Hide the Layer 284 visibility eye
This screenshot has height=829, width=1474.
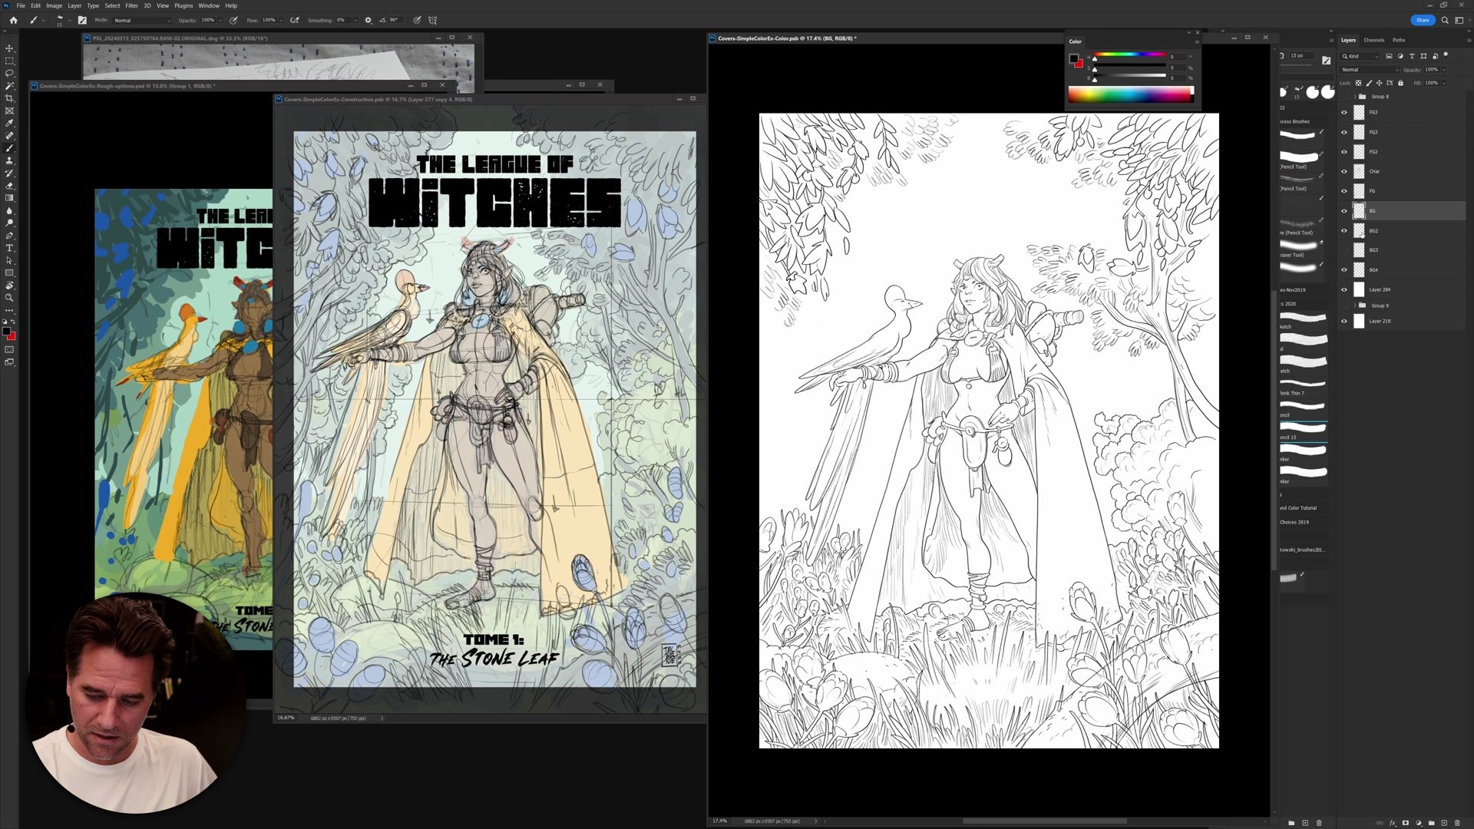(x=1344, y=289)
